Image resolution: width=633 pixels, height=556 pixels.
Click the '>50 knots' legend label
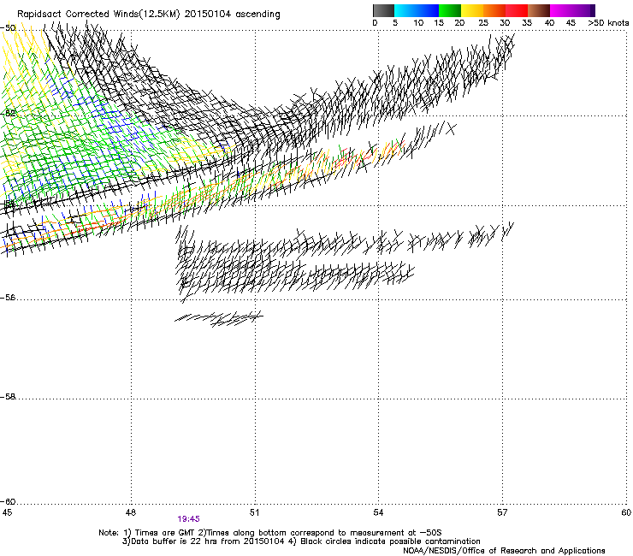(608, 23)
